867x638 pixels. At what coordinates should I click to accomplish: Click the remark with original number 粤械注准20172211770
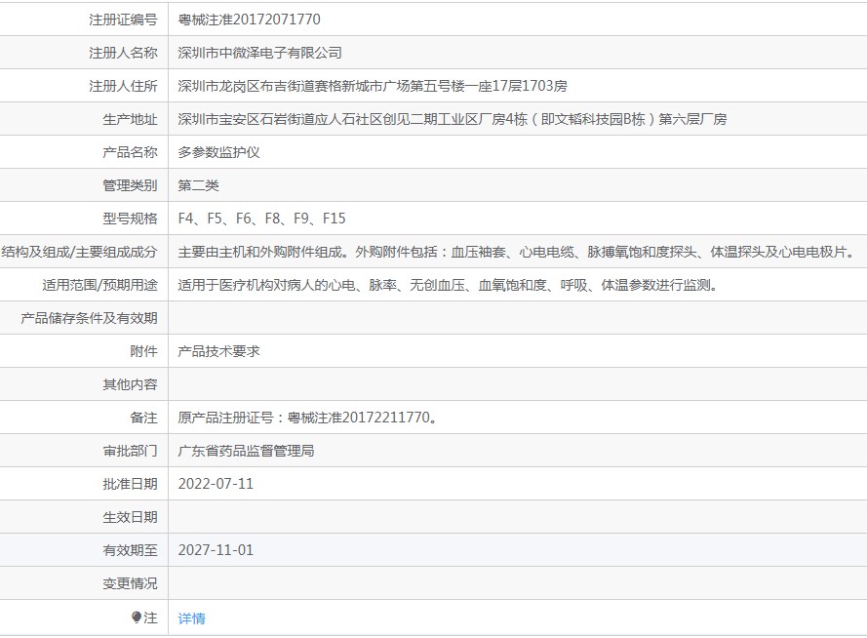(x=307, y=418)
